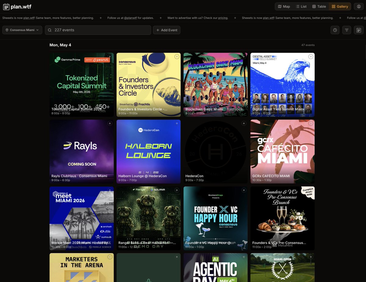366x282 pixels.
Task: Add Blockchain Gainz Miami with plus icon
Action: 244,57
